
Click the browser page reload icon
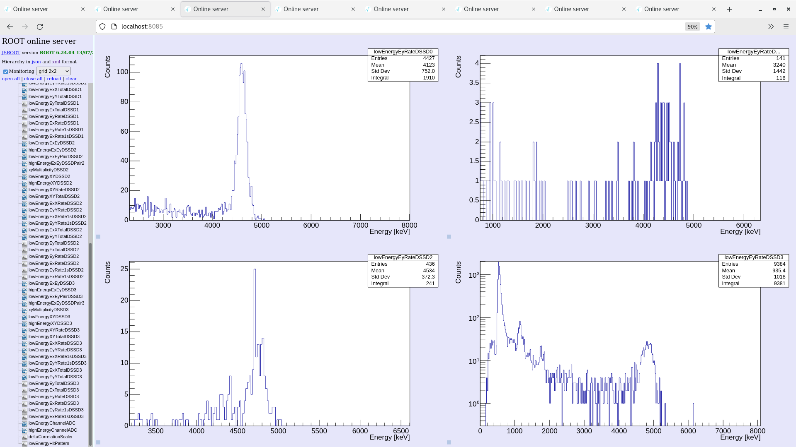tap(40, 26)
